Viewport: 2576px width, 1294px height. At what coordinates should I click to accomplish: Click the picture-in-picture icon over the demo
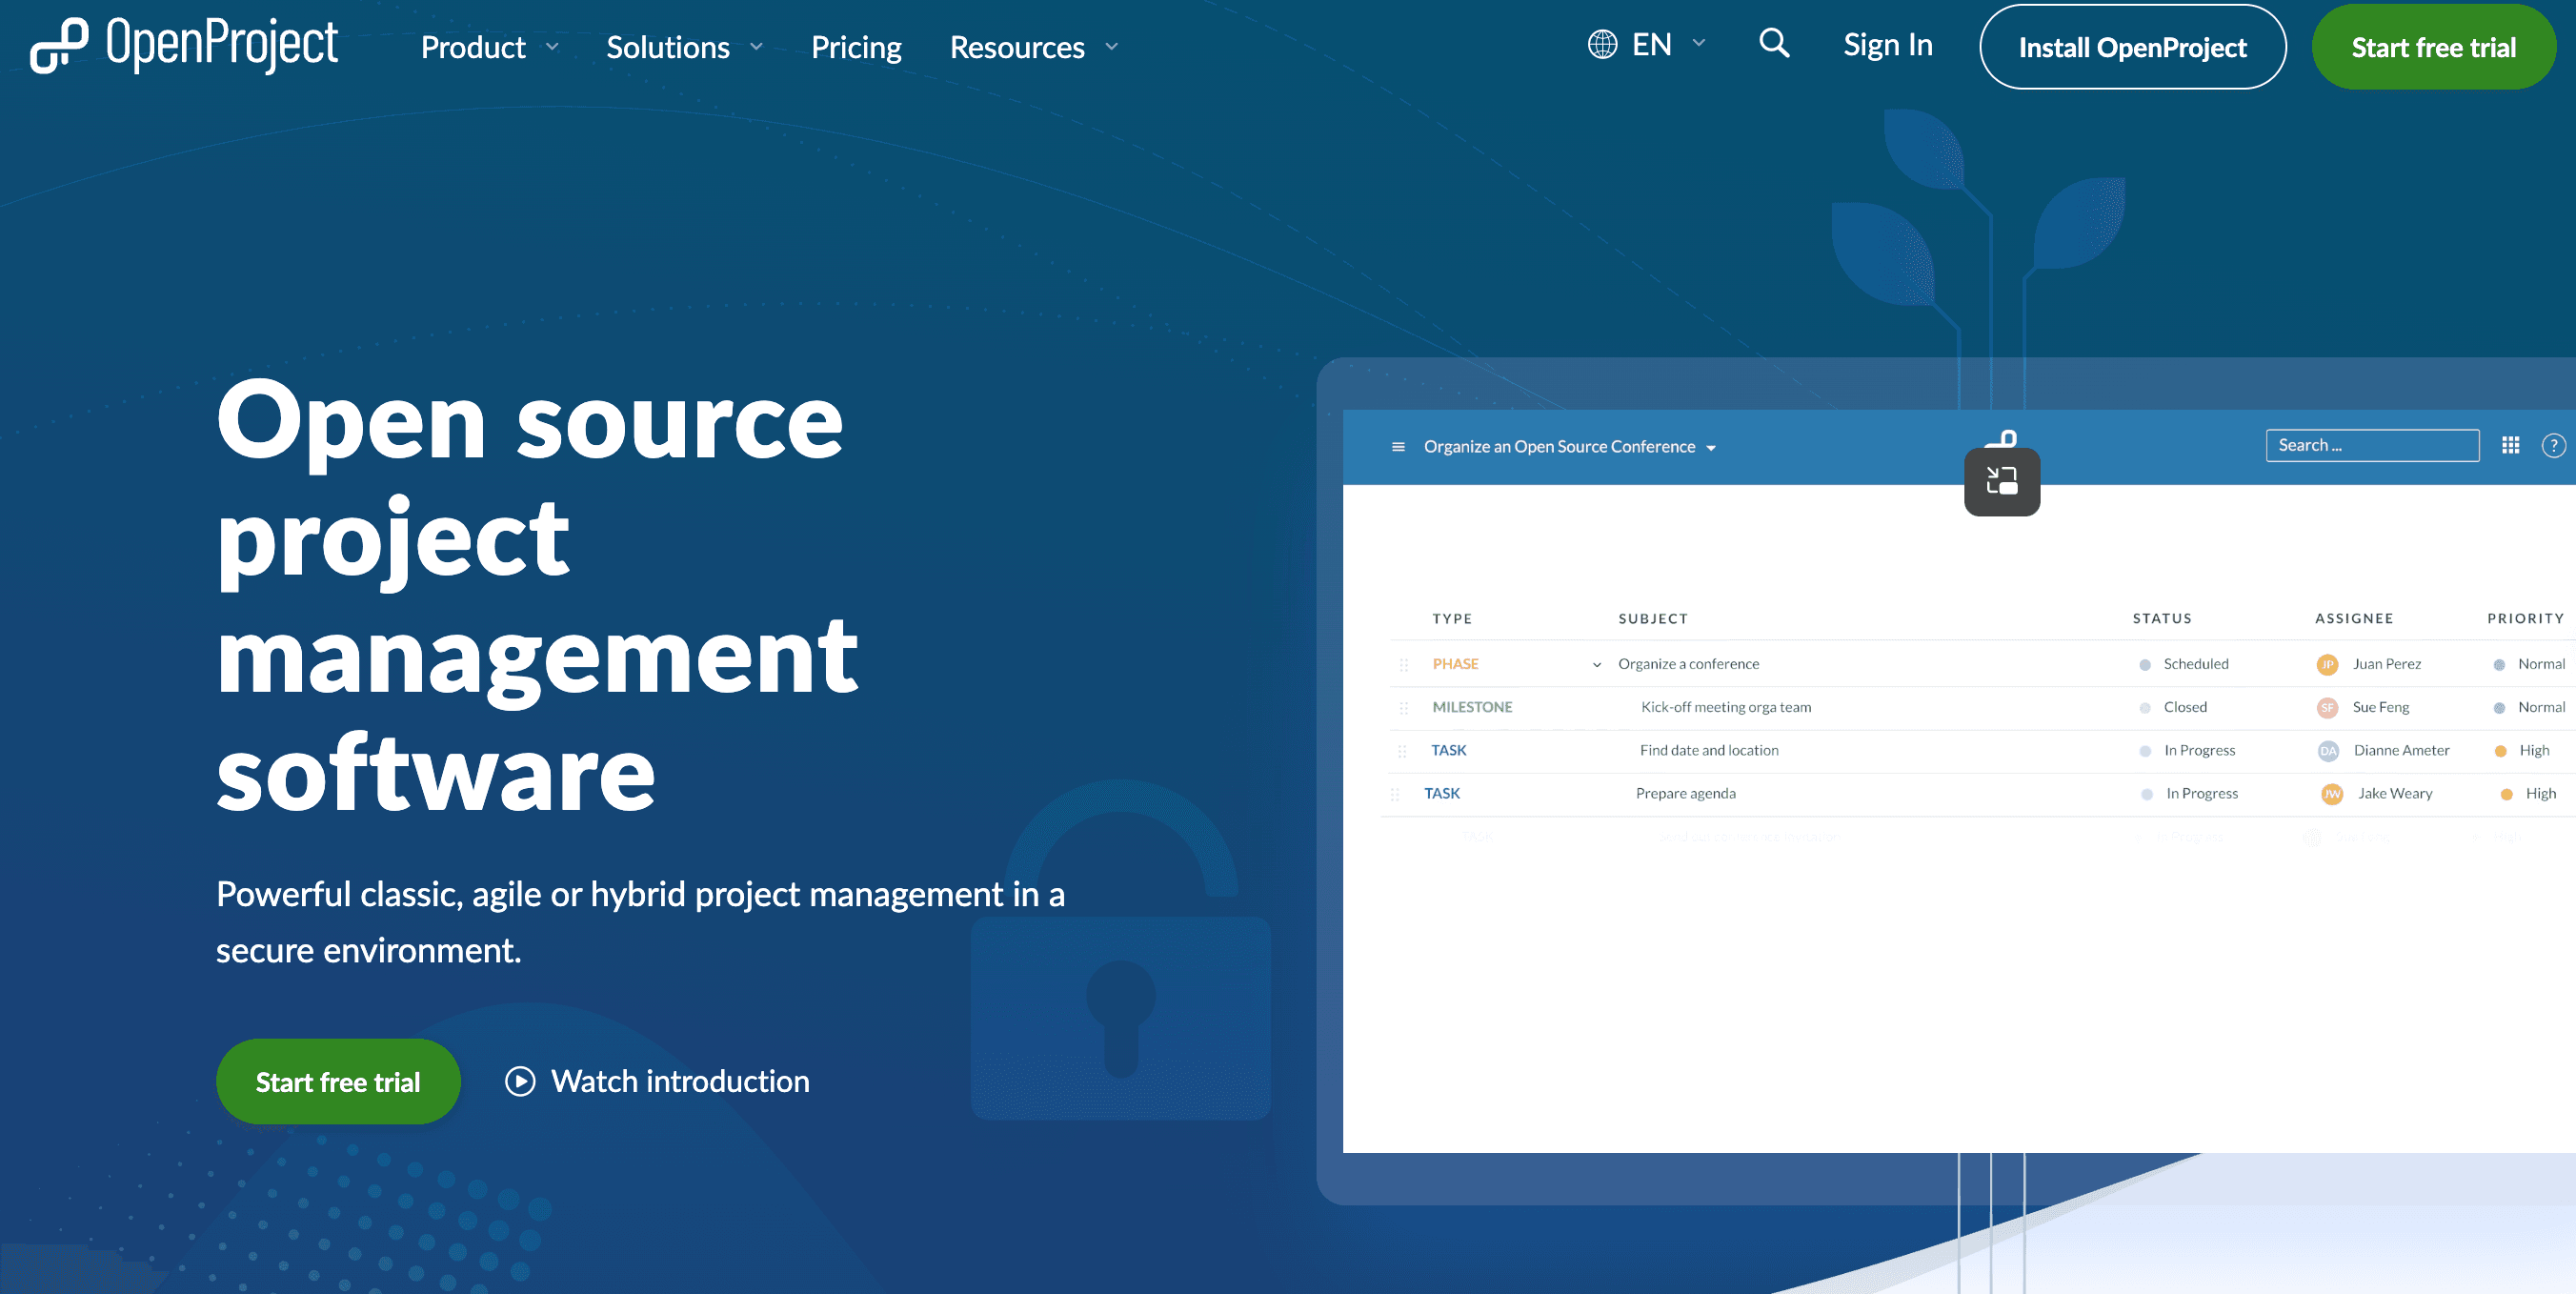tap(2002, 481)
